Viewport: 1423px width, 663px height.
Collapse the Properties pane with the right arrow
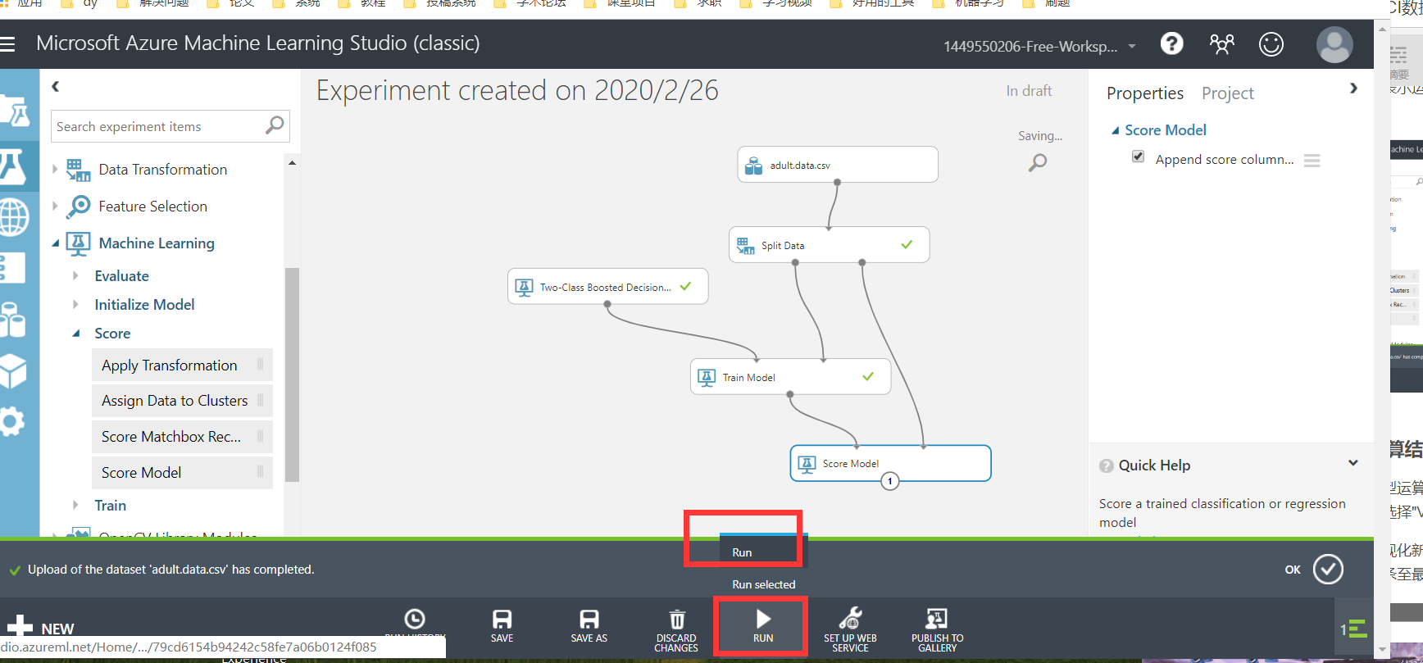click(1353, 88)
